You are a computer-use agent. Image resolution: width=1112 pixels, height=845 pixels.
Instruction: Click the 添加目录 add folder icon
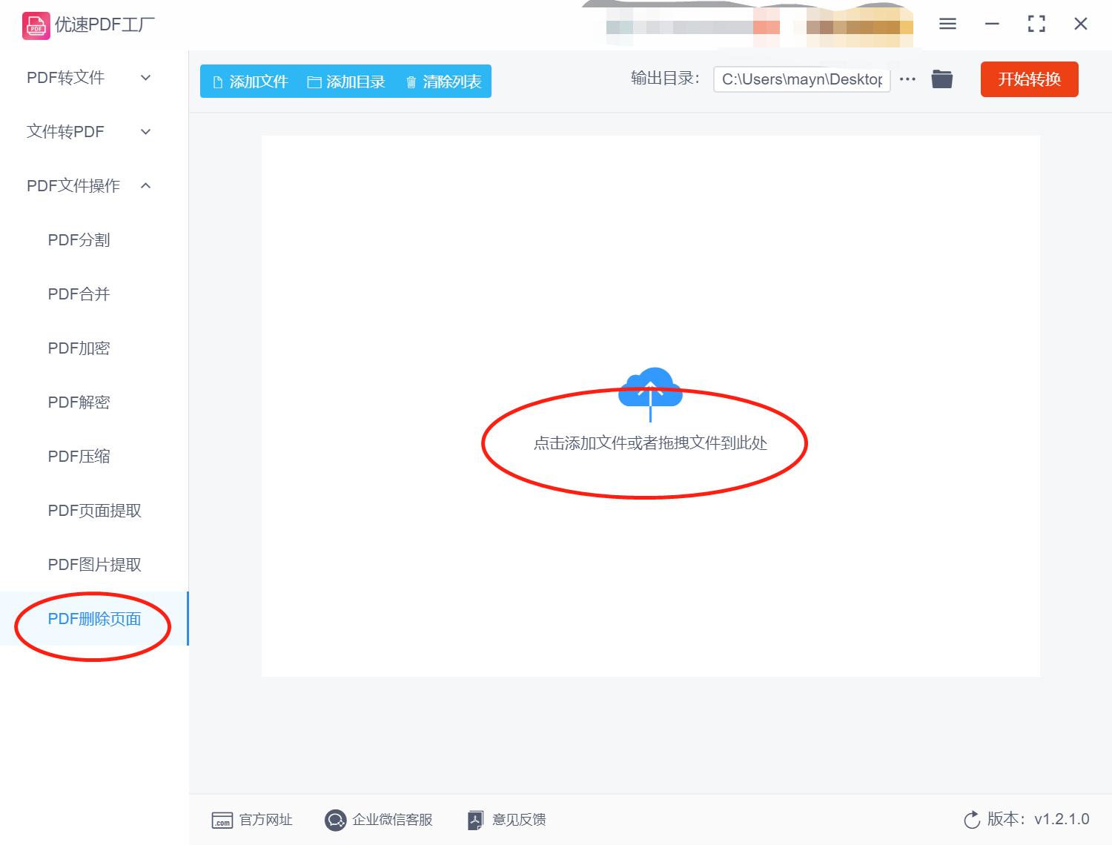click(314, 82)
